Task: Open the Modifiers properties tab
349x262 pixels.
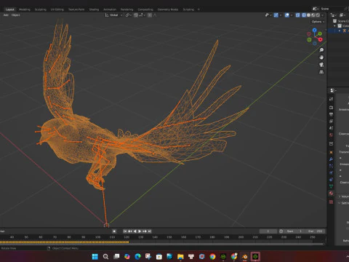Action: point(332,159)
